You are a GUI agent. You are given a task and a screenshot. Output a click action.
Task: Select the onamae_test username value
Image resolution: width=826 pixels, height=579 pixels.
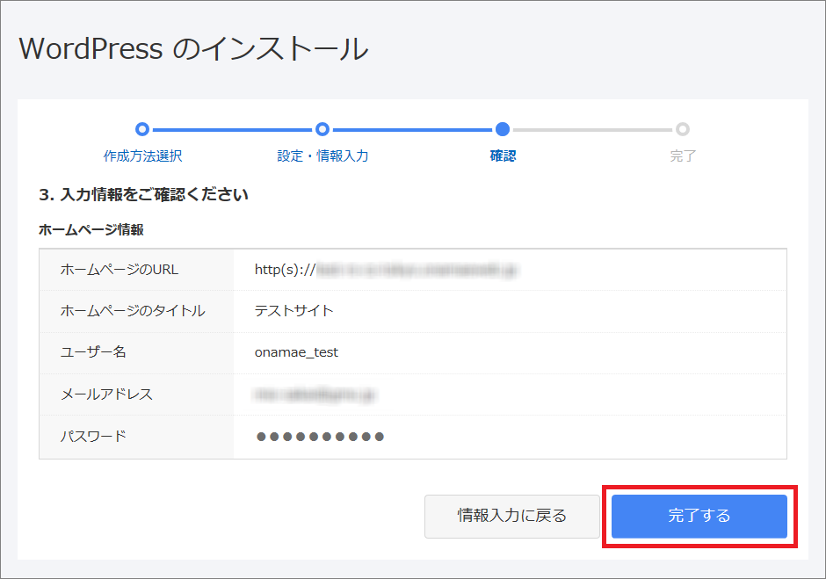[x=296, y=352]
